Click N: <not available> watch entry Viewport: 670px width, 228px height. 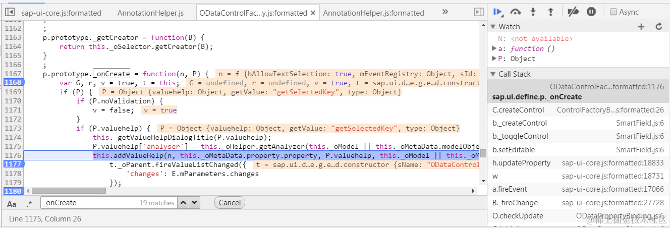(x=535, y=38)
